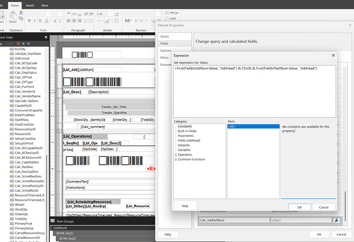Screen dimensions: 354x242
Task: Toggle Bold formatting in Font group
Action: pyautogui.click(x=29, y=21)
